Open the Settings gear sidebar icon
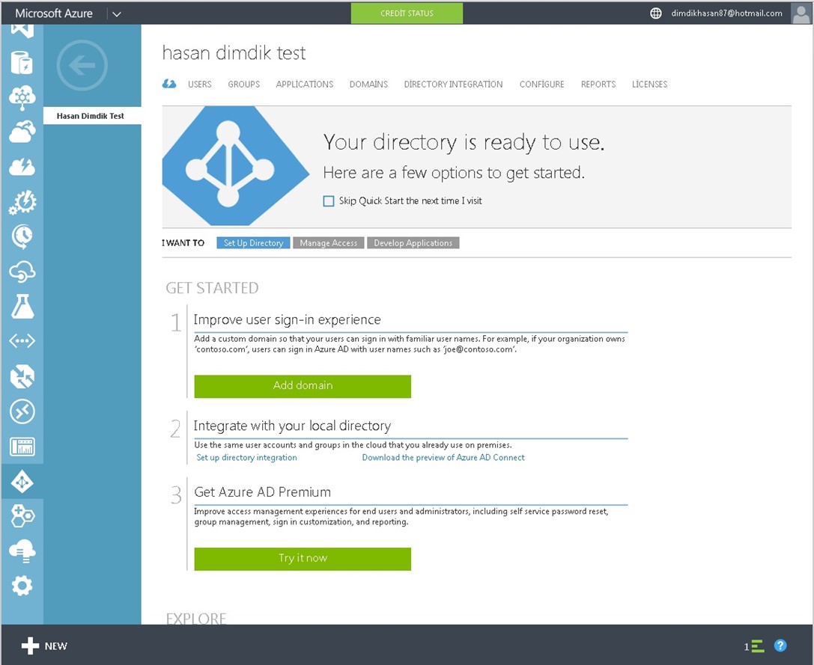The height and width of the screenshot is (665, 814). pyautogui.click(x=22, y=586)
